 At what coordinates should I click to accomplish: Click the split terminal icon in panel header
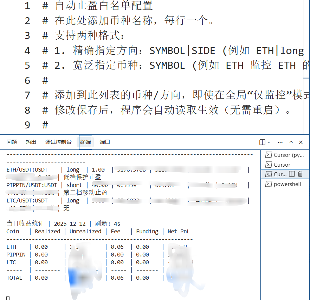tap(262, 142)
